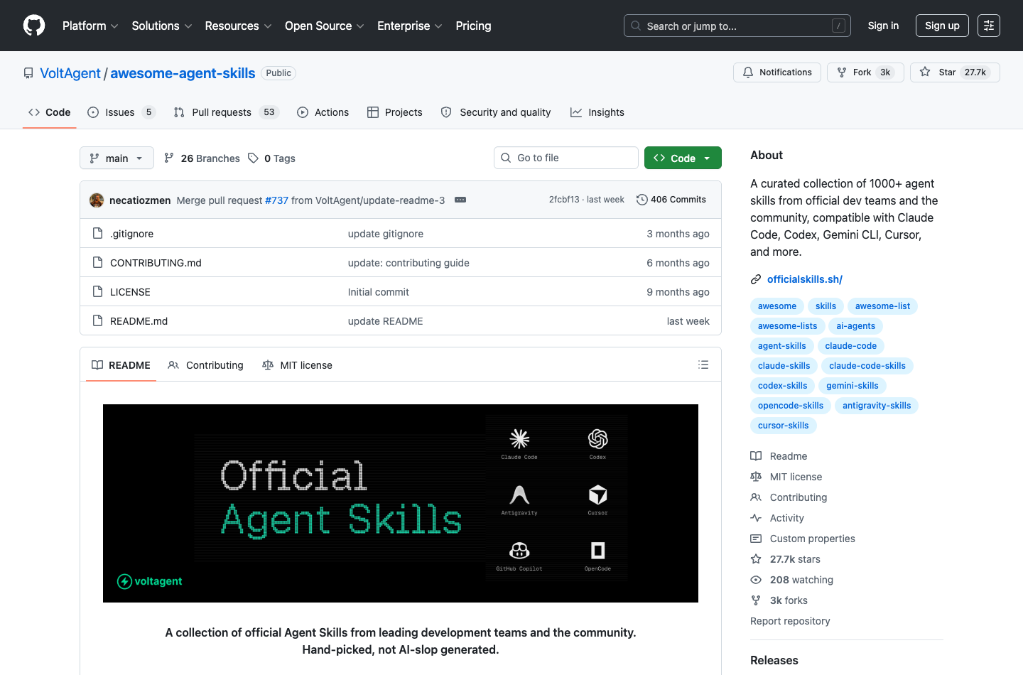
Task: Click the Custom properties note icon
Action: [x=756, y=539]
